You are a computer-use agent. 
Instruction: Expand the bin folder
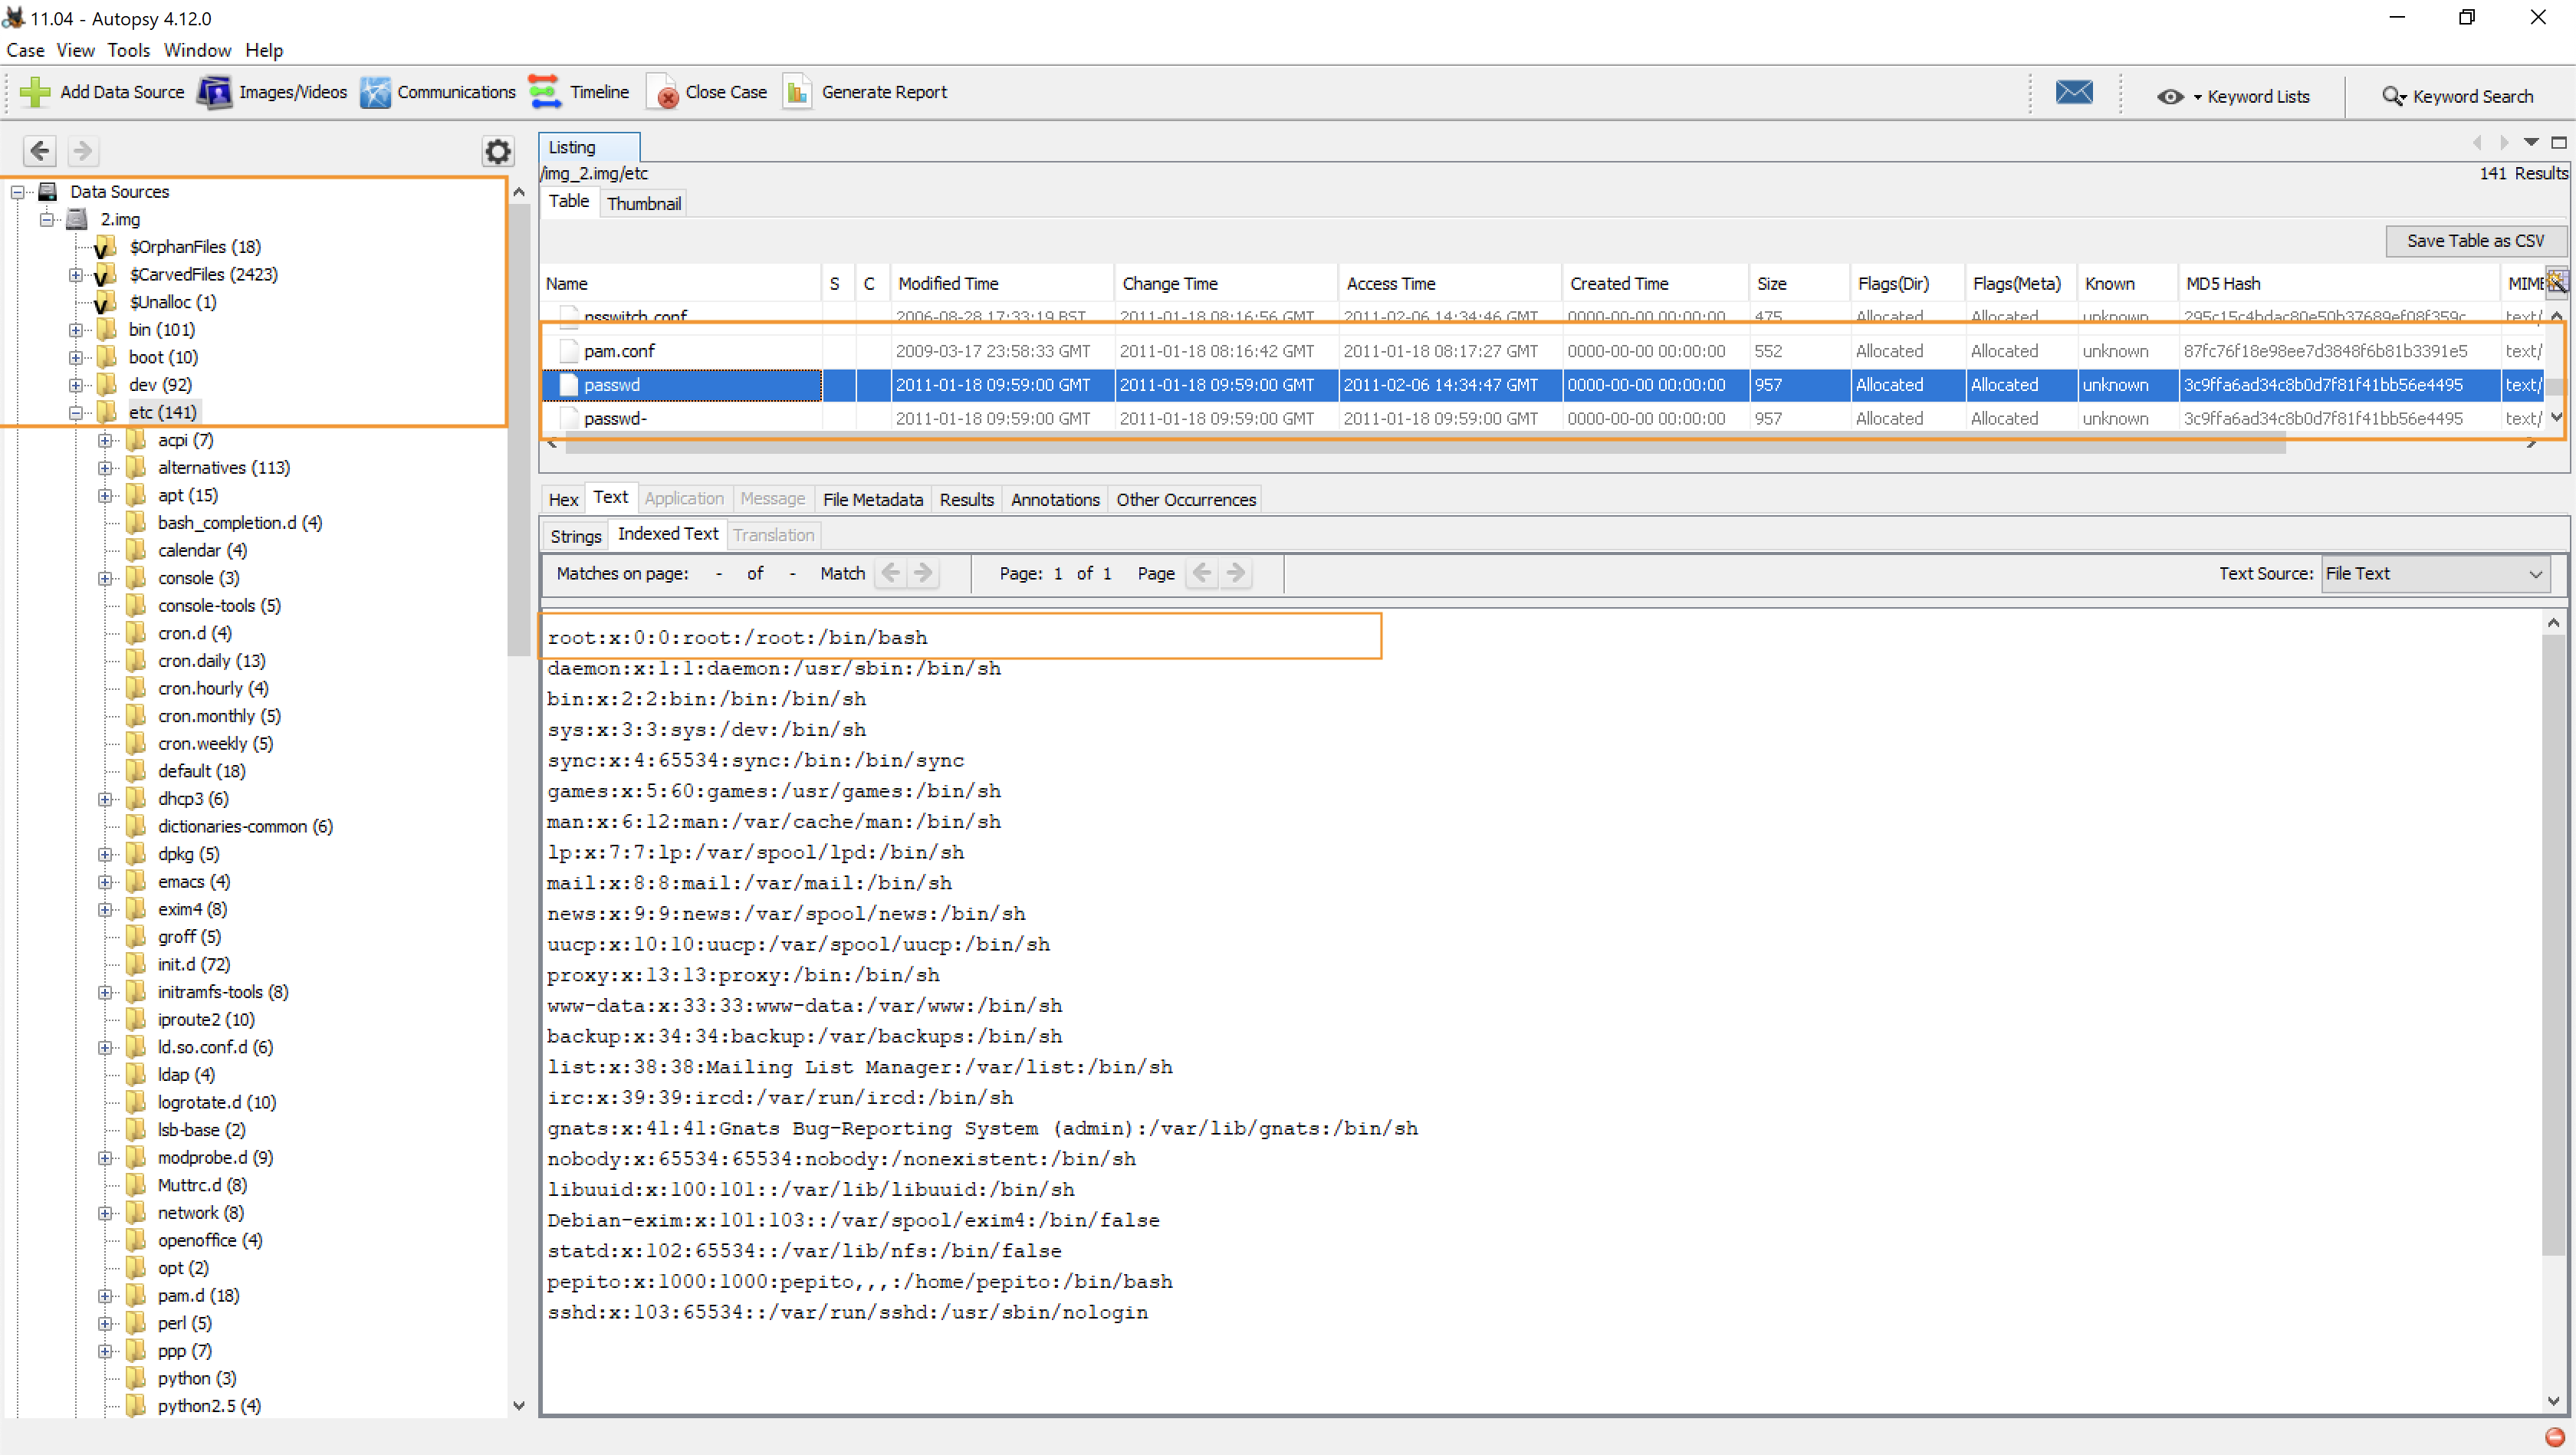coord(76,330)
